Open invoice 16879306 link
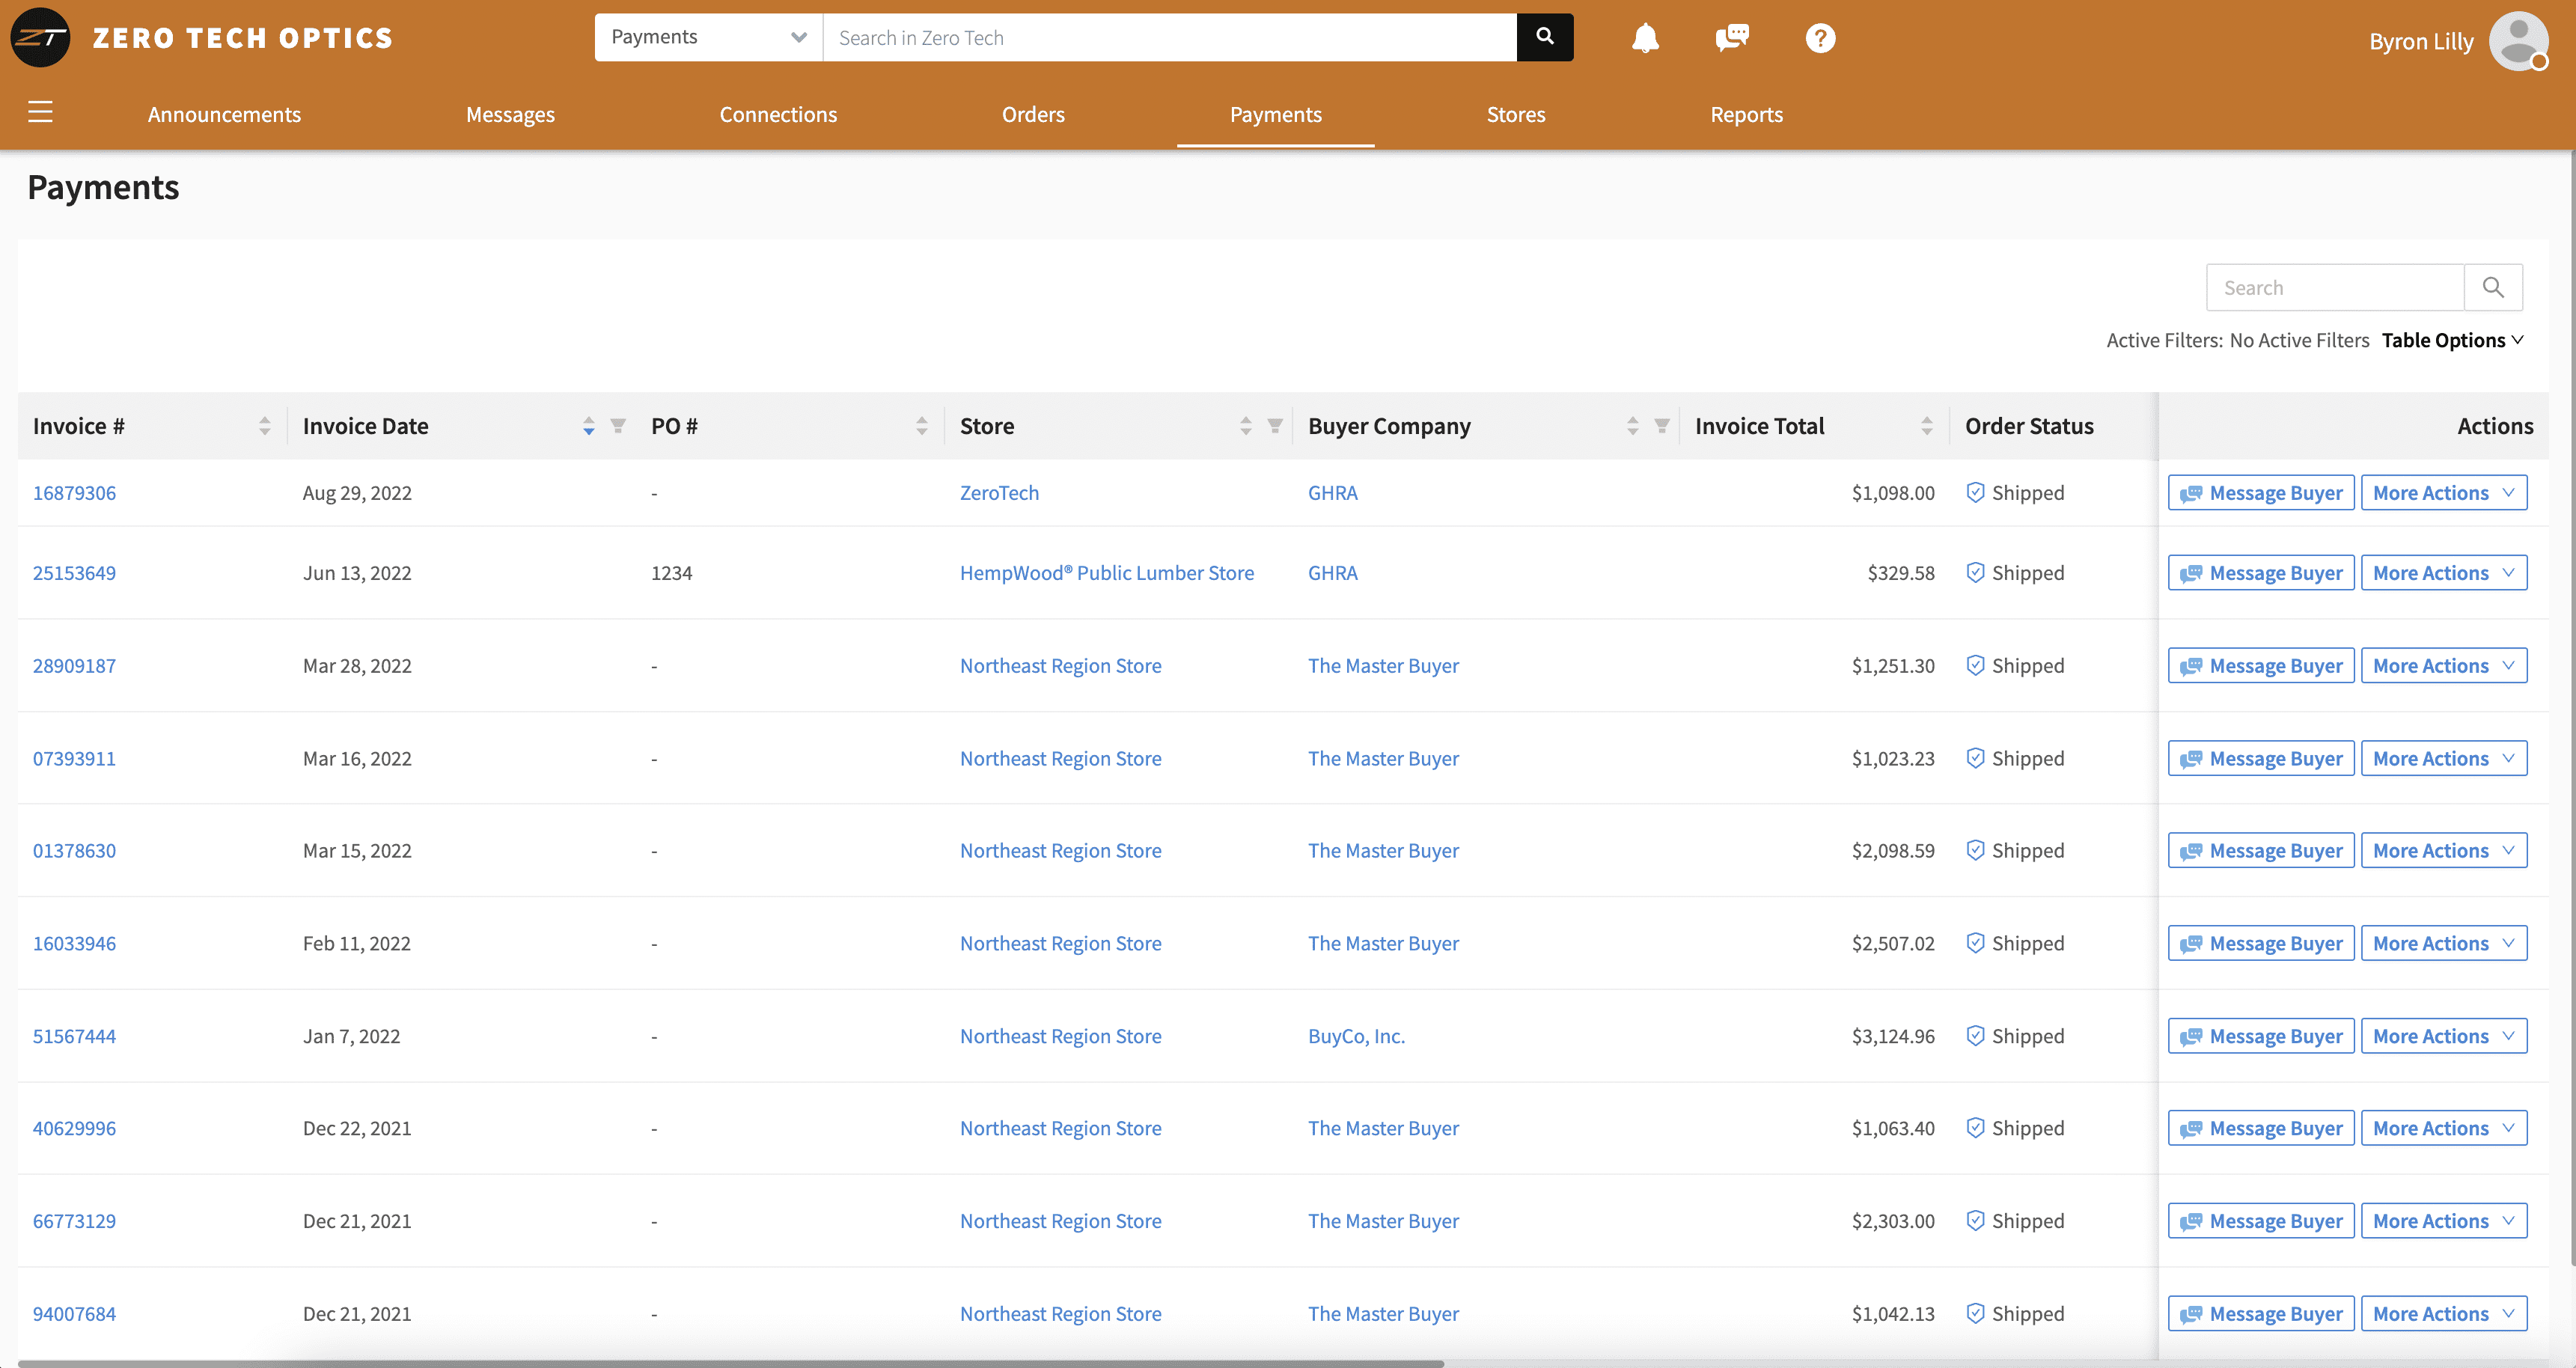This screenshot has height=1368, width=2576. click(74, 493)
